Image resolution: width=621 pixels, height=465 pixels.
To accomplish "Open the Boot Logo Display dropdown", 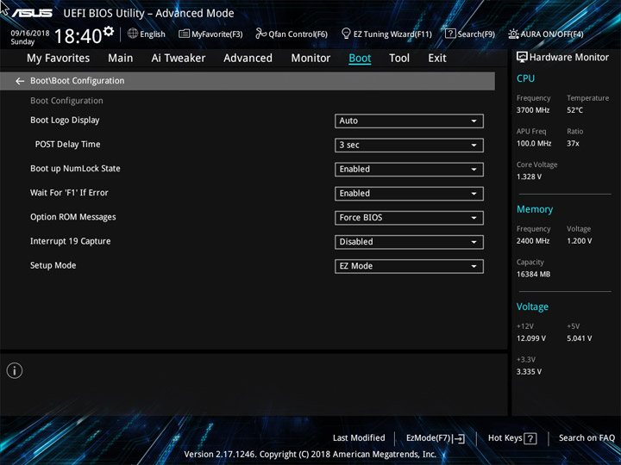I will (409, 121).
